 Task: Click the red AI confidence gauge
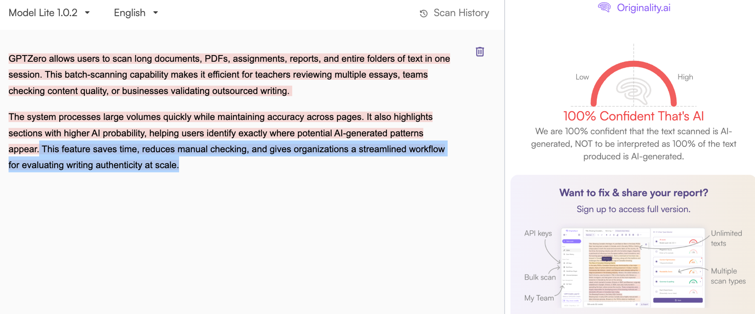[633, 84]
